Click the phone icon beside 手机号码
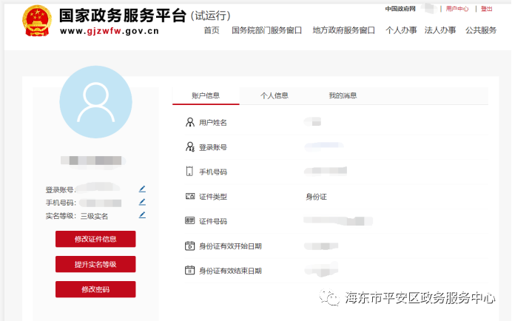The image size is (512, 321). coord(189,172)
